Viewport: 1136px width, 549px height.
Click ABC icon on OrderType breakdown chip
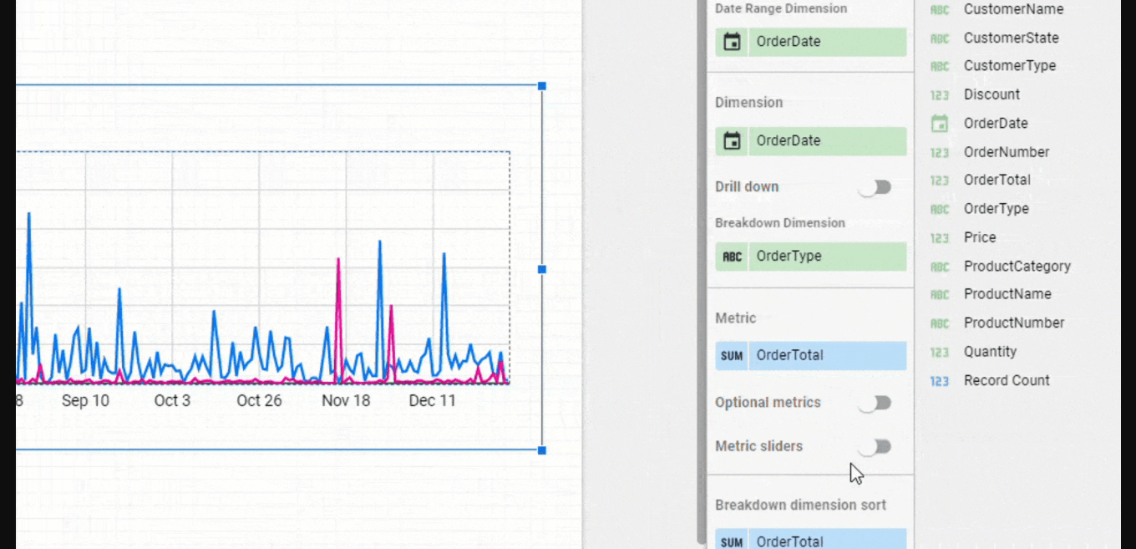click(732, 257)
